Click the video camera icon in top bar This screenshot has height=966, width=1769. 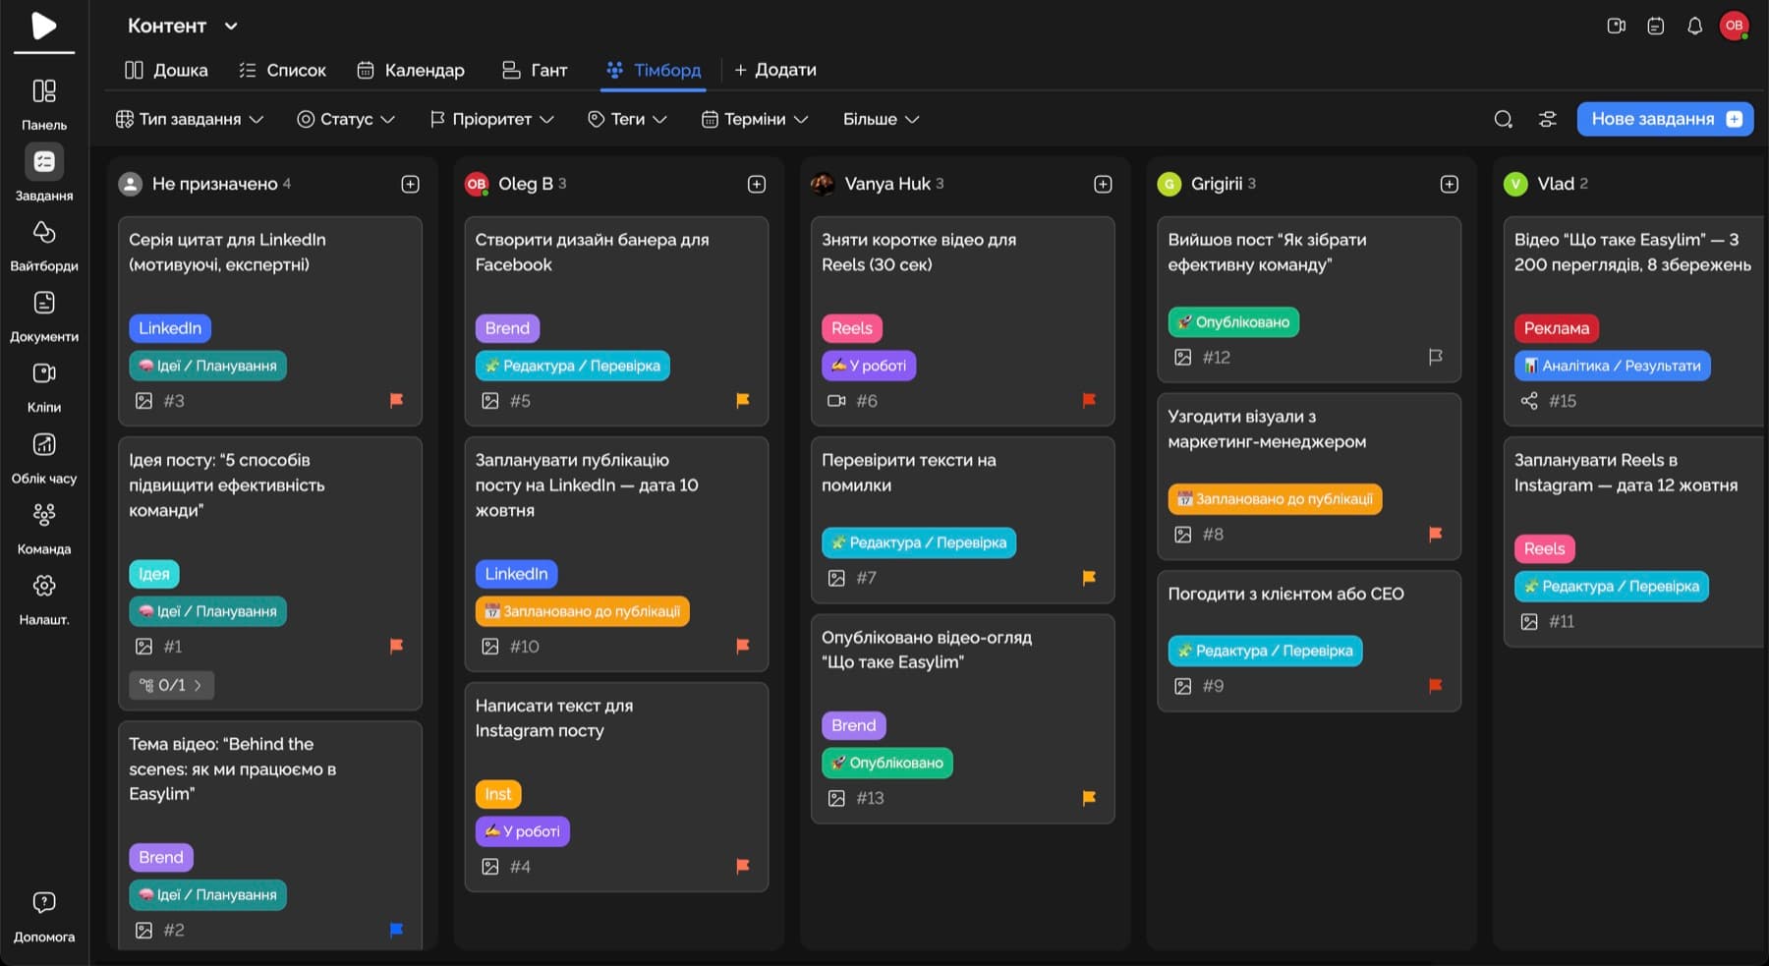pos(1616,26)
